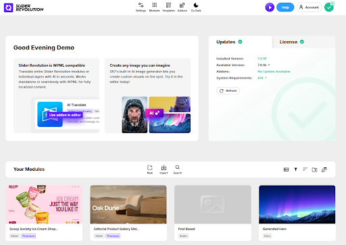Click the bearded man AI sample image
The height and width of the screenshot is (245, 346).
134,115
